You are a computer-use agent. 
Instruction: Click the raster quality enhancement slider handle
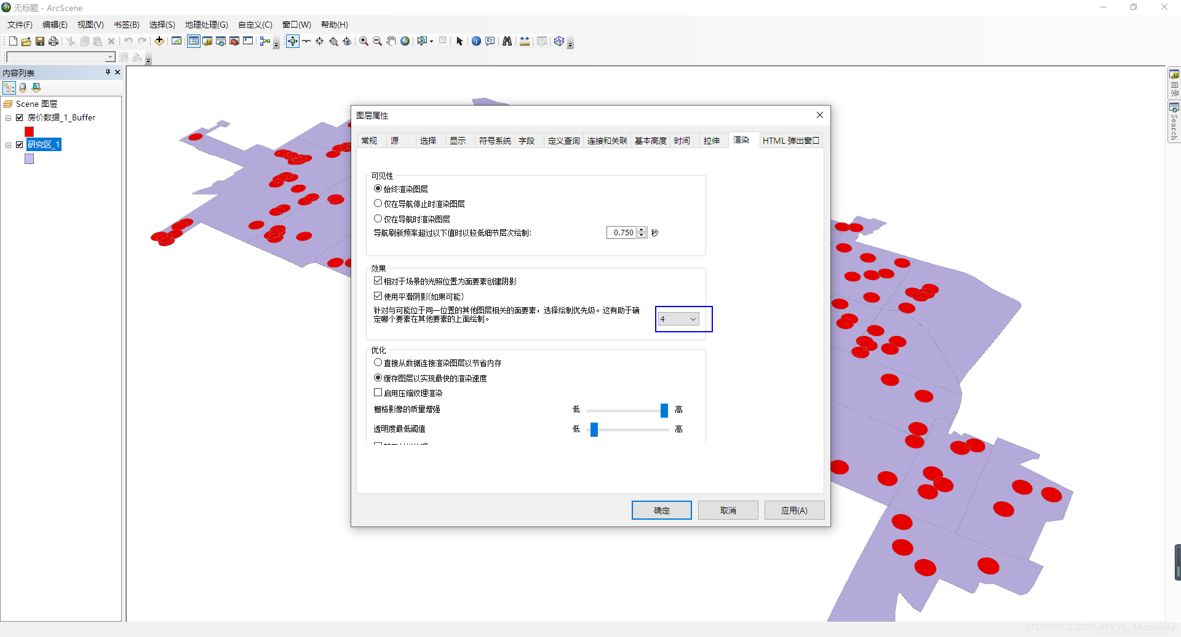point(664,410)
